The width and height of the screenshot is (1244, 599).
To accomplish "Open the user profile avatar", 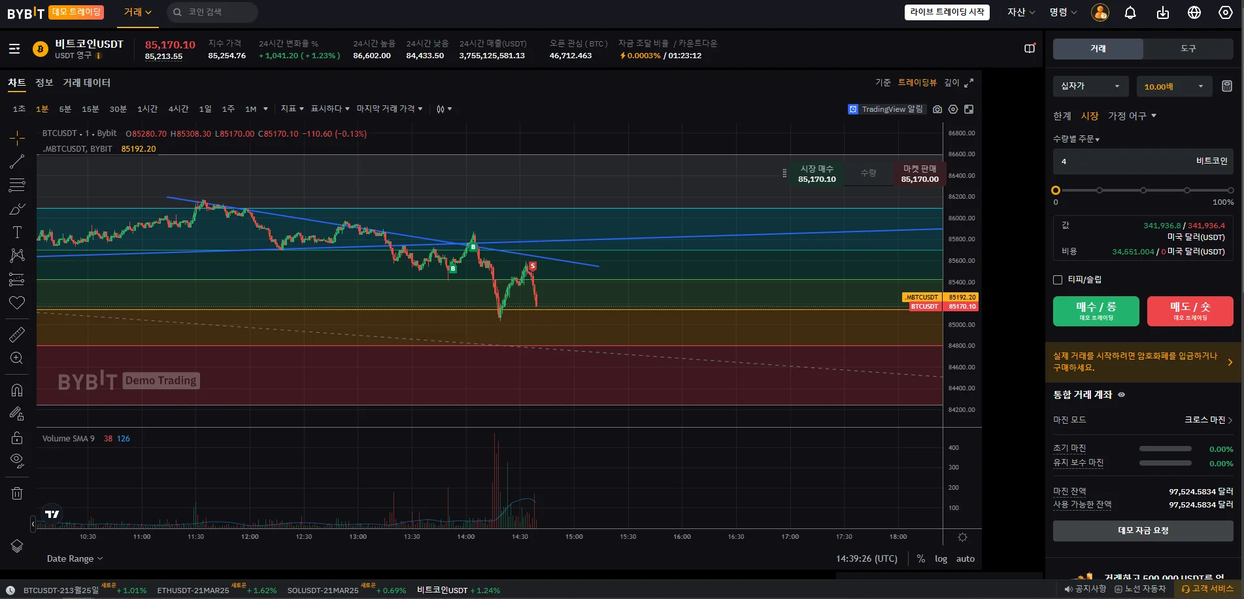I will [1100, 12].
